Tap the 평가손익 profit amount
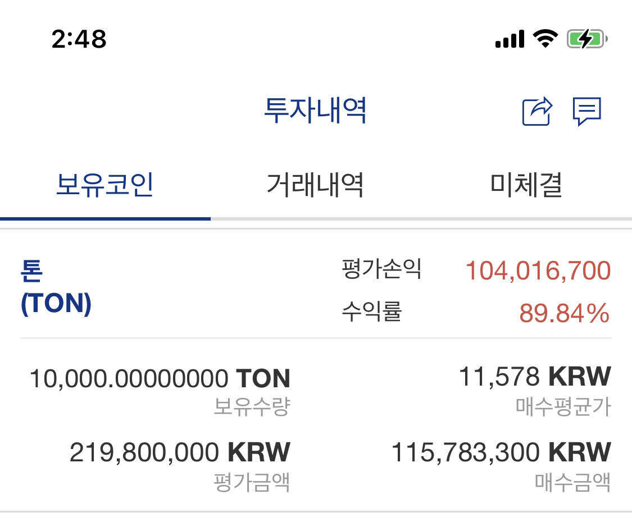 (537, 271)
